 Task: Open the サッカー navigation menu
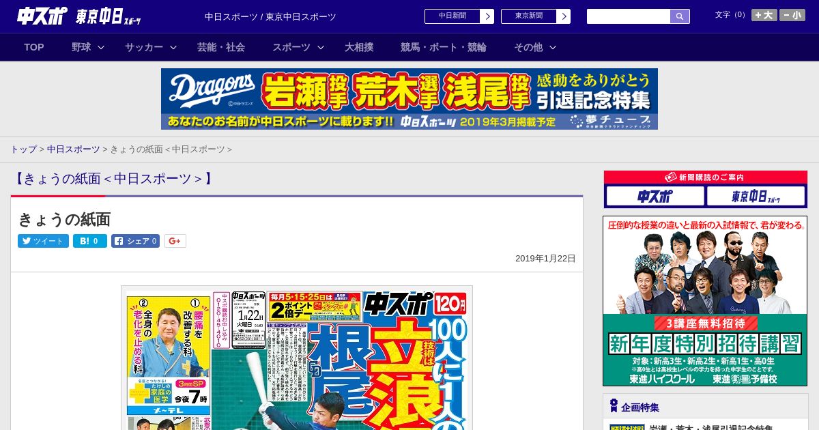[x=144, y=47]
